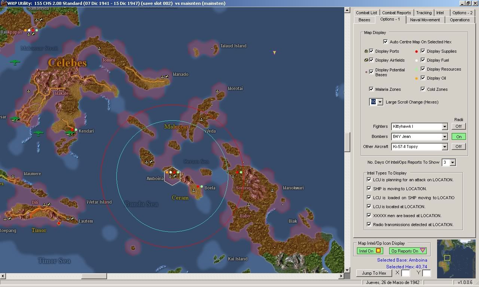Click the Jump To Hex button
Screen dimensions: 479x287
(374, 273)
